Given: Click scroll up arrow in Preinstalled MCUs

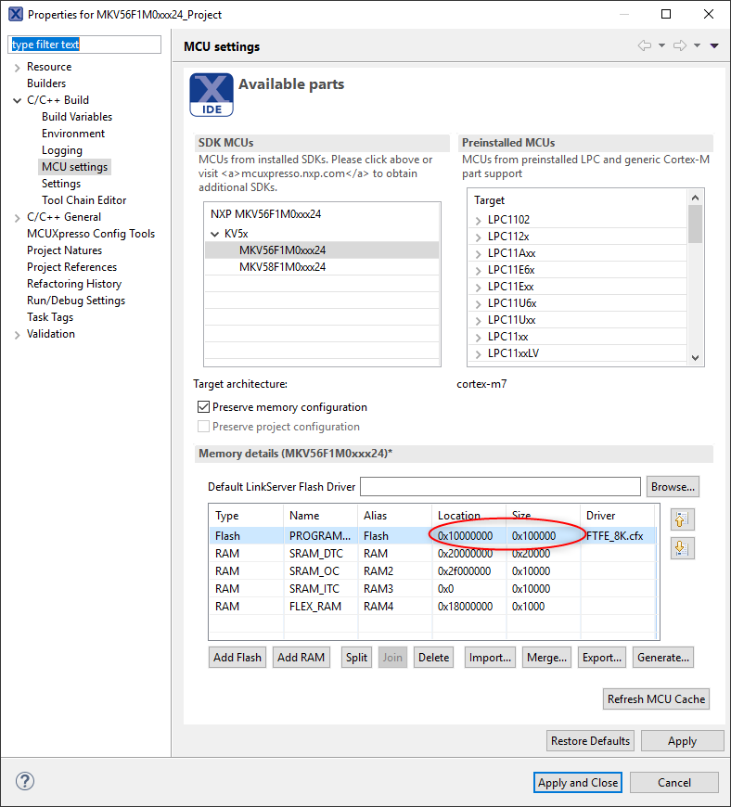Looking at the screenshot, I should [x=695, y=198].
